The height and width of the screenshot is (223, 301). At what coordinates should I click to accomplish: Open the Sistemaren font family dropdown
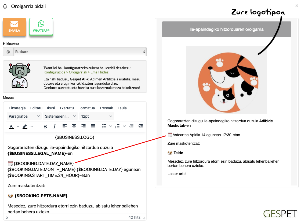click(60, 116)
